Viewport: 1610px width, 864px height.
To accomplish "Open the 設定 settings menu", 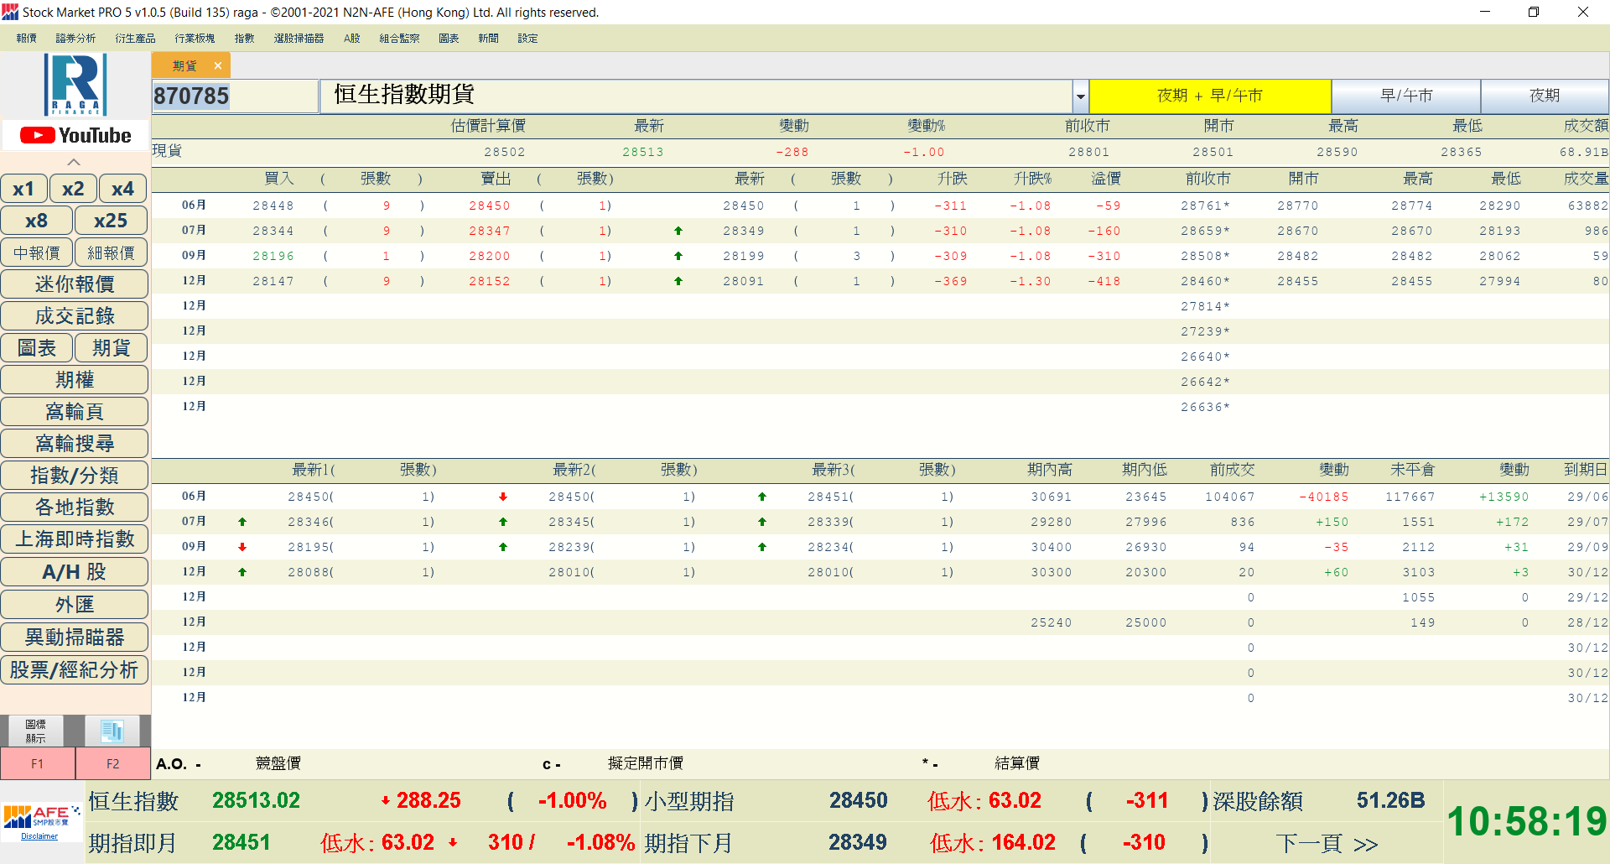I will pos(527,39).
